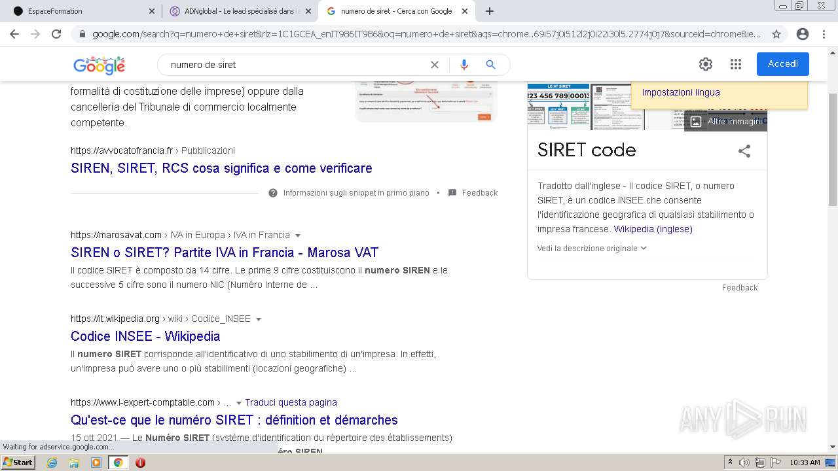The image size is (838, 471).
Task: Reload the current page
Action: (x=56, y=34)
